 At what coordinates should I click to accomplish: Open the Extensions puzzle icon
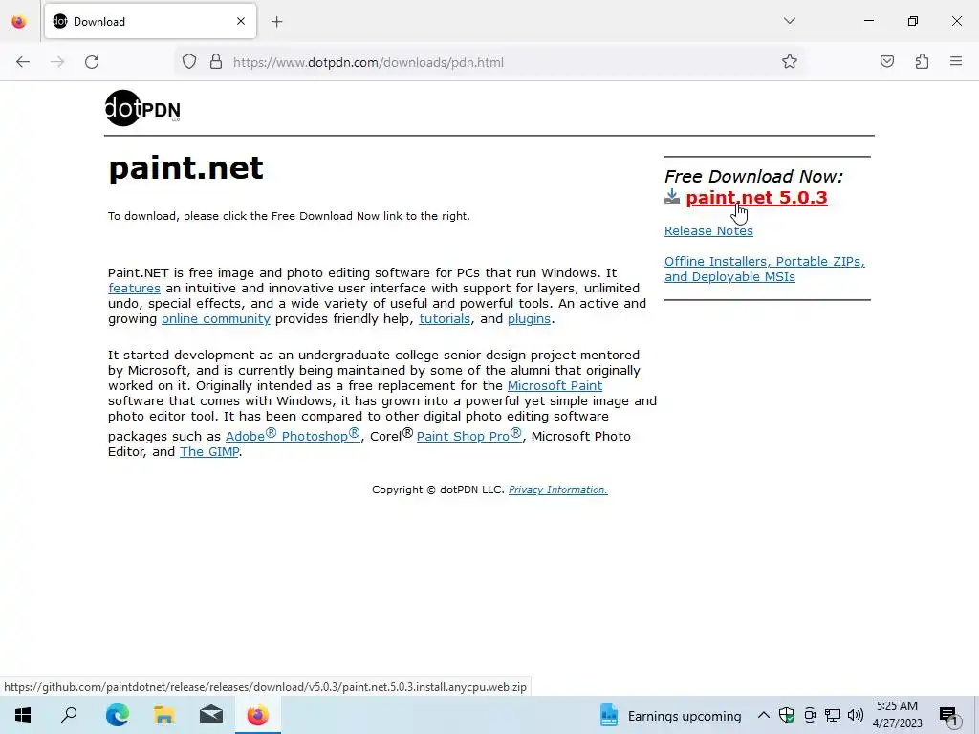(x=923, y=61)
